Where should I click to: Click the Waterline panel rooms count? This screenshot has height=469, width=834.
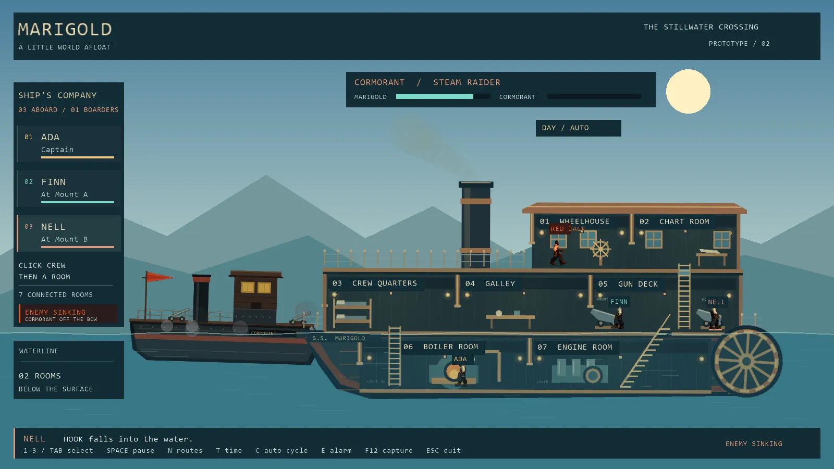(x=40, y=376)
